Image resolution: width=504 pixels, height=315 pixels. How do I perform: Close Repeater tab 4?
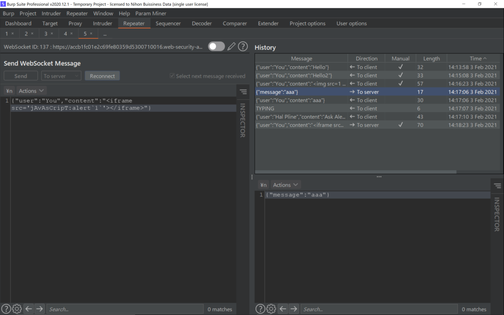click(71, 34)
